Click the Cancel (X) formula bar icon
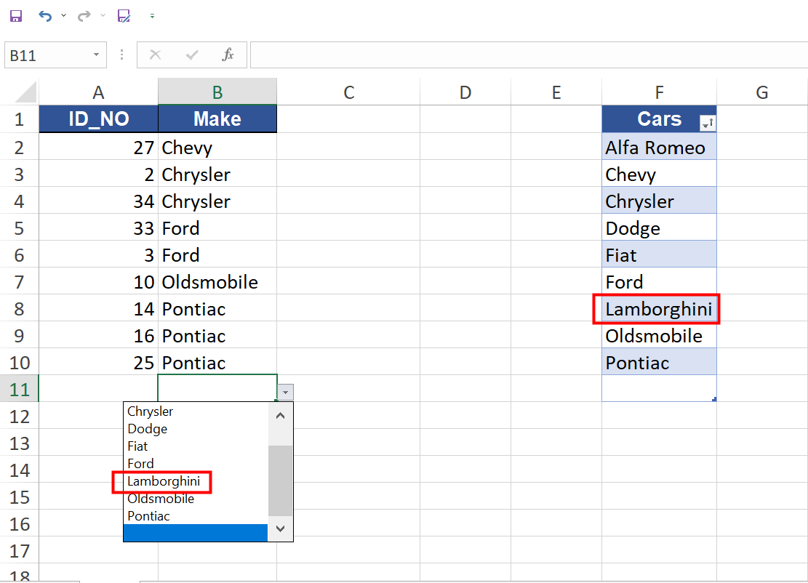Viewport: 808px width, 583px height. click(x=156, y=55)
